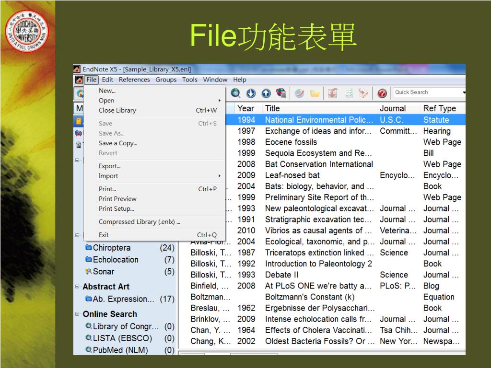Open the Window menu
This screenshot has height=368, width=491.
[215, 80]
